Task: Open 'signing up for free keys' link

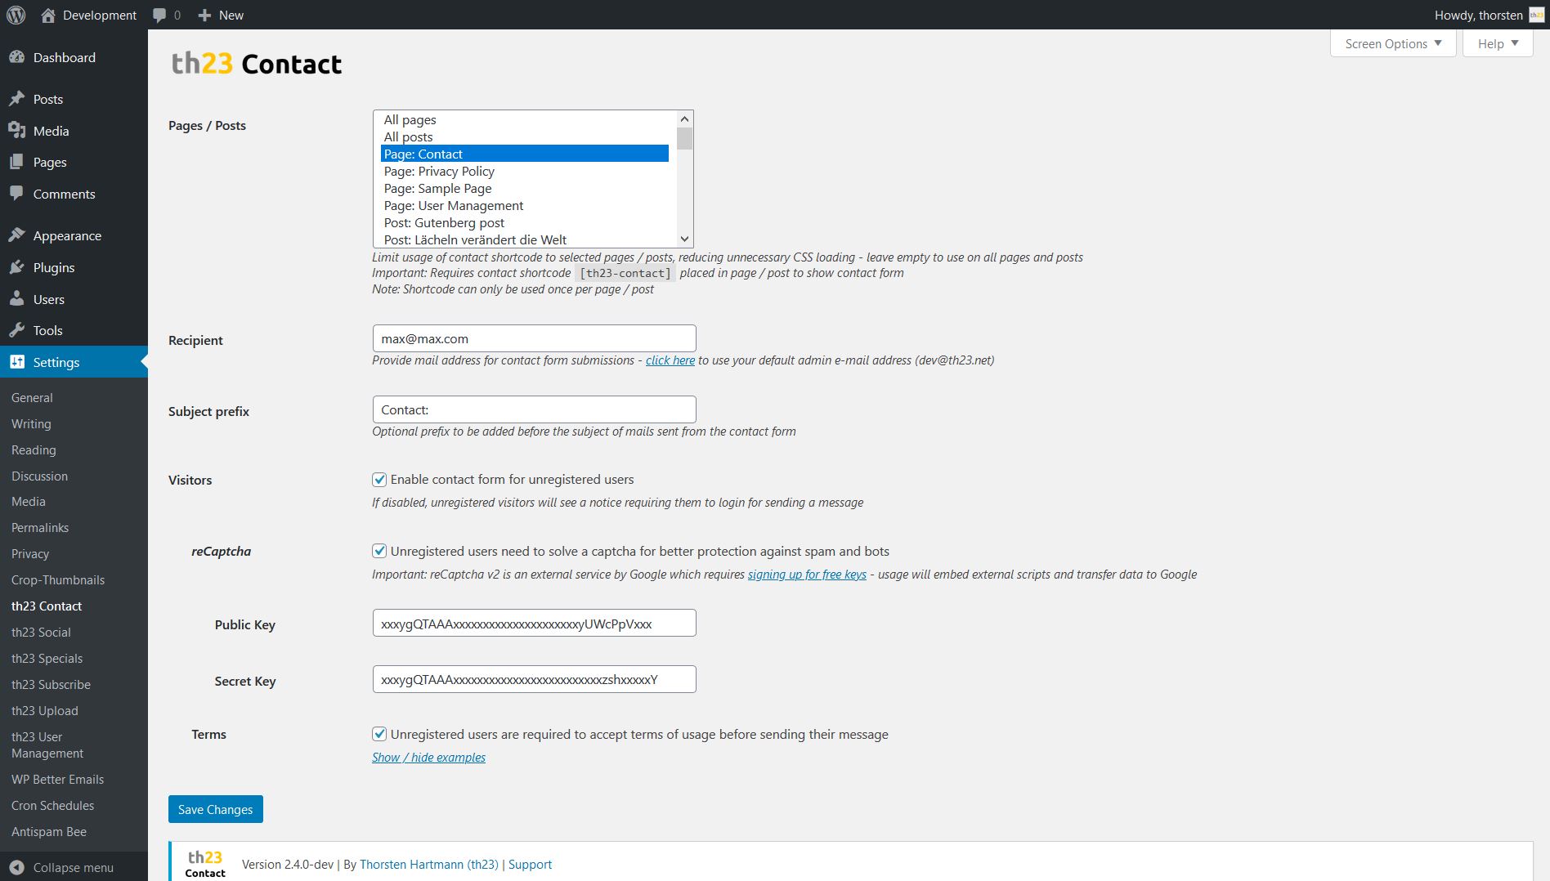Action: click(x=807, y=575)
